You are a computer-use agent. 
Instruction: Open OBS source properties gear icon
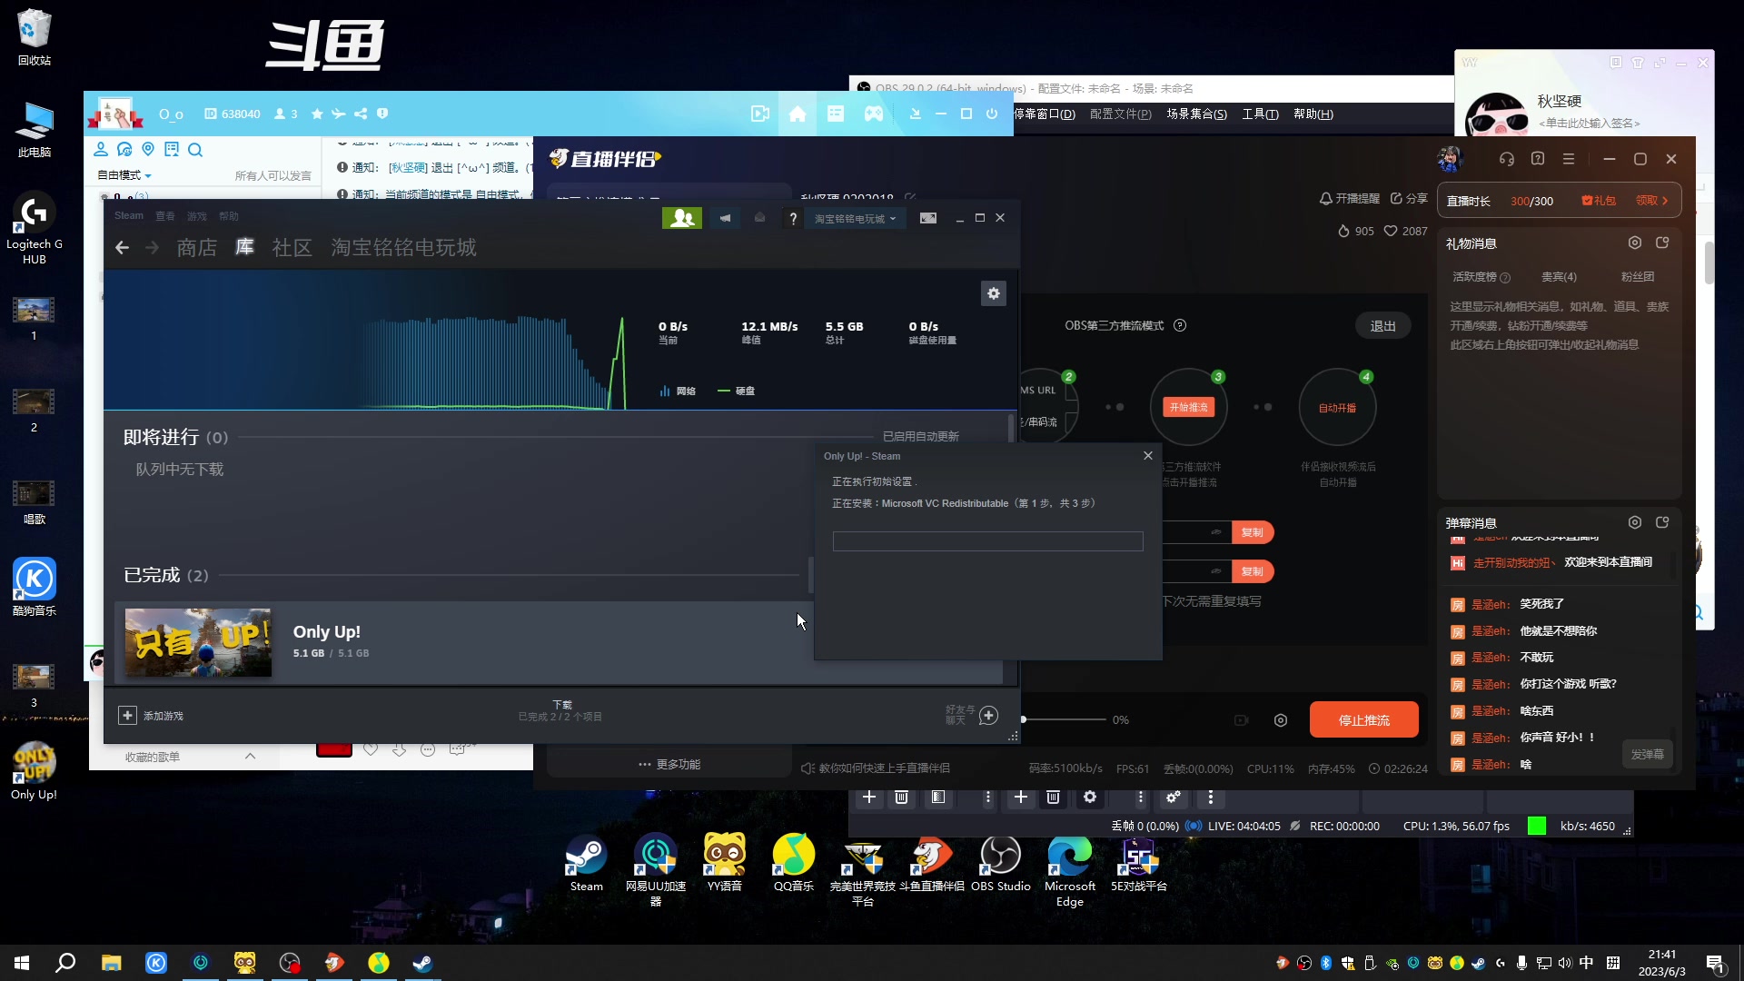click(1090, 798)
